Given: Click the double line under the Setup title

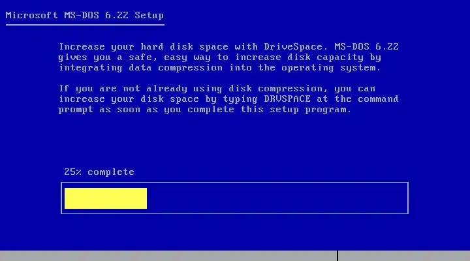Looking at the screenshot, I should (85, 25).
